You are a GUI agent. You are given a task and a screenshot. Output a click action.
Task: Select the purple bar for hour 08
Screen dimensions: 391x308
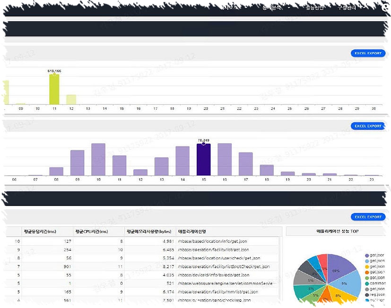[56, 171]
